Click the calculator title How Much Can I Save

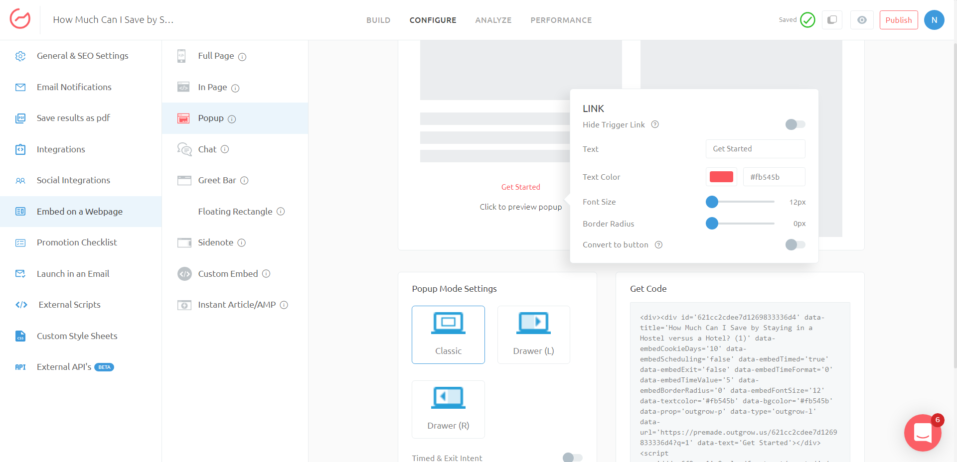coord(113,20)
